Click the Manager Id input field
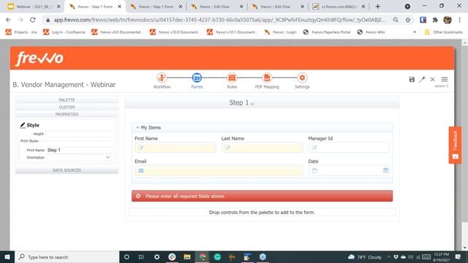The image size is (468, 263). coord(349,148)
